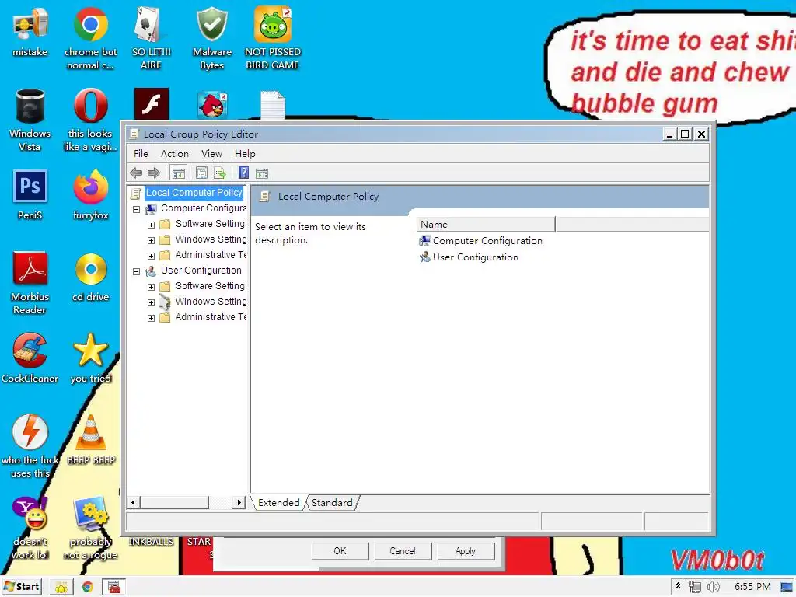Show hidden tray icons with the chevron
Viewport: 796px width, 597px height.
(678, 586)
